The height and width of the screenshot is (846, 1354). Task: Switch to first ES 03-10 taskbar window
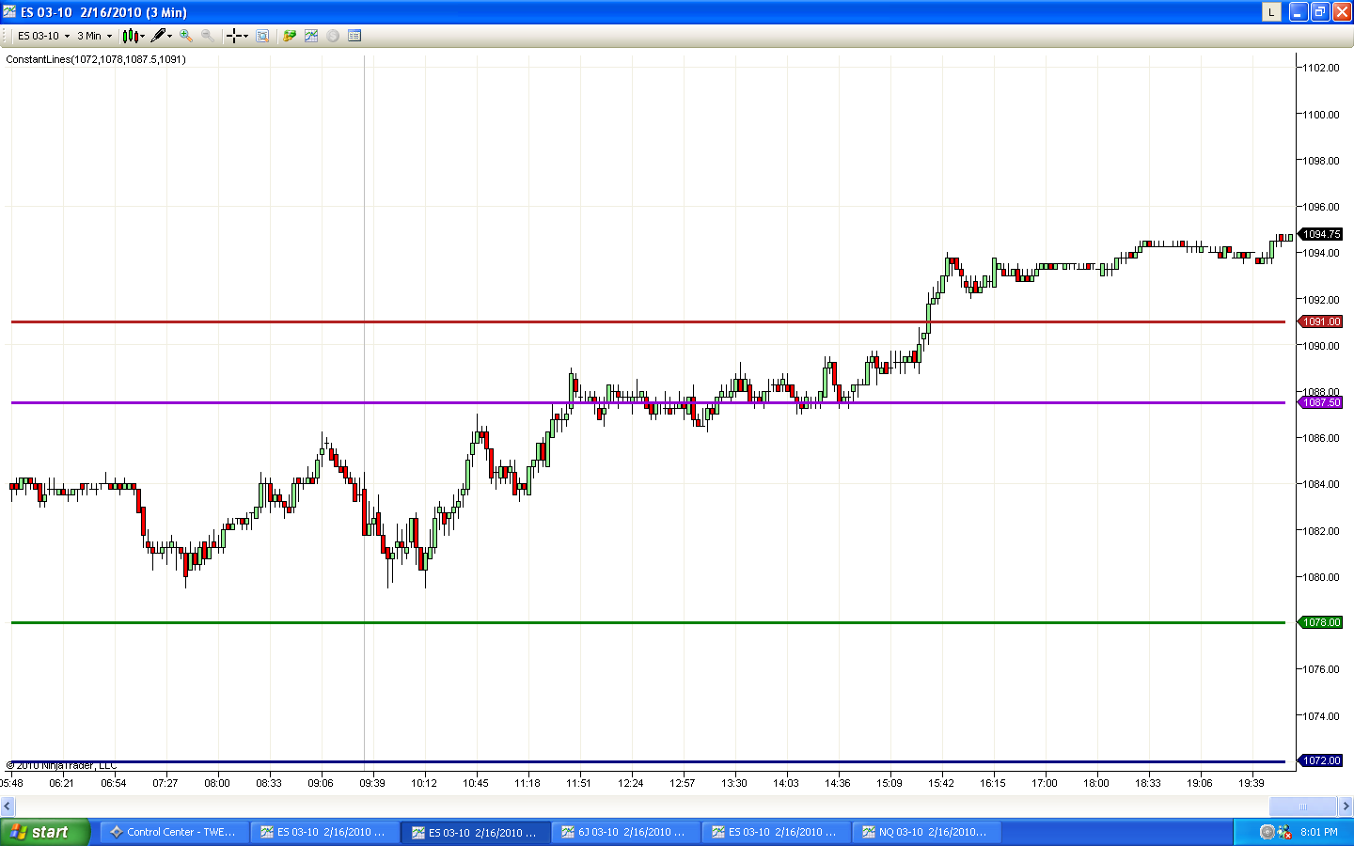[324, 832]
